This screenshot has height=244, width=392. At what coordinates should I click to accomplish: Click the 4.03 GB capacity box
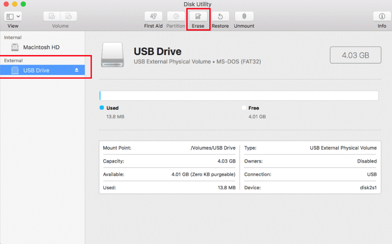[355, 55]
